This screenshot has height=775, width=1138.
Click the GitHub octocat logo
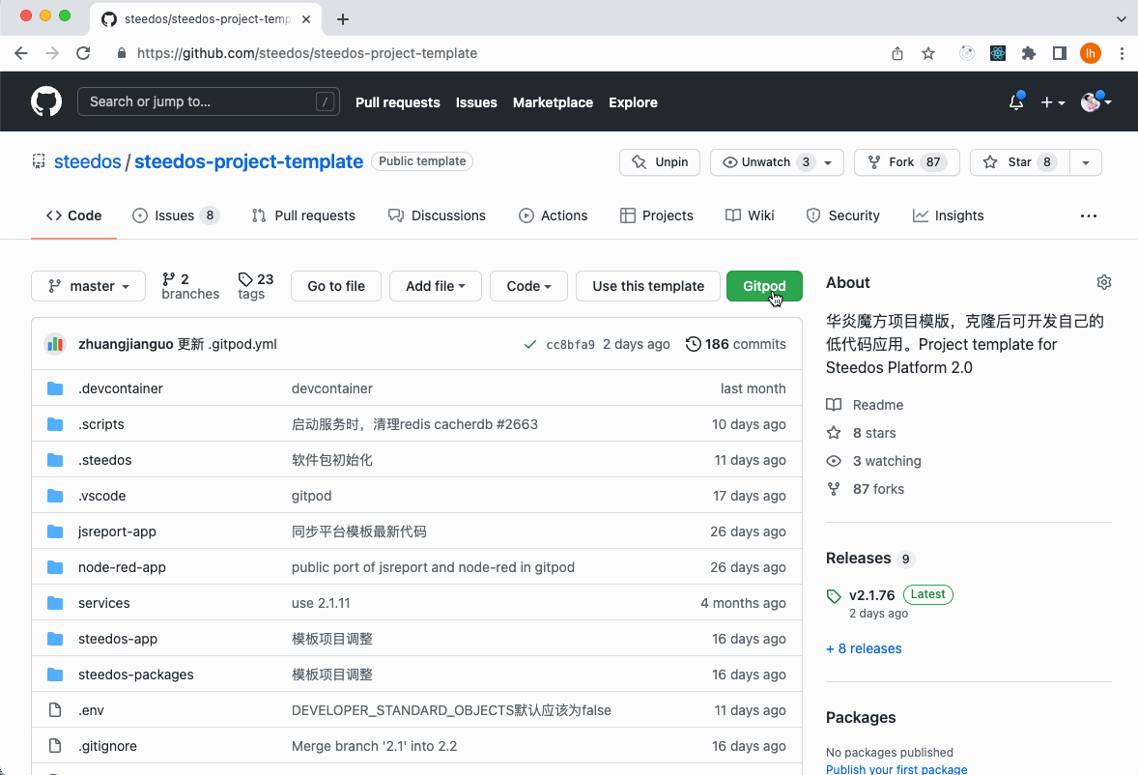(x=46, y=101)
